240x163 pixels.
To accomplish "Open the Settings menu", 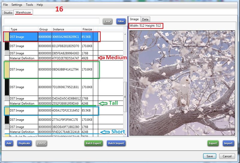I will click(17, 5).
